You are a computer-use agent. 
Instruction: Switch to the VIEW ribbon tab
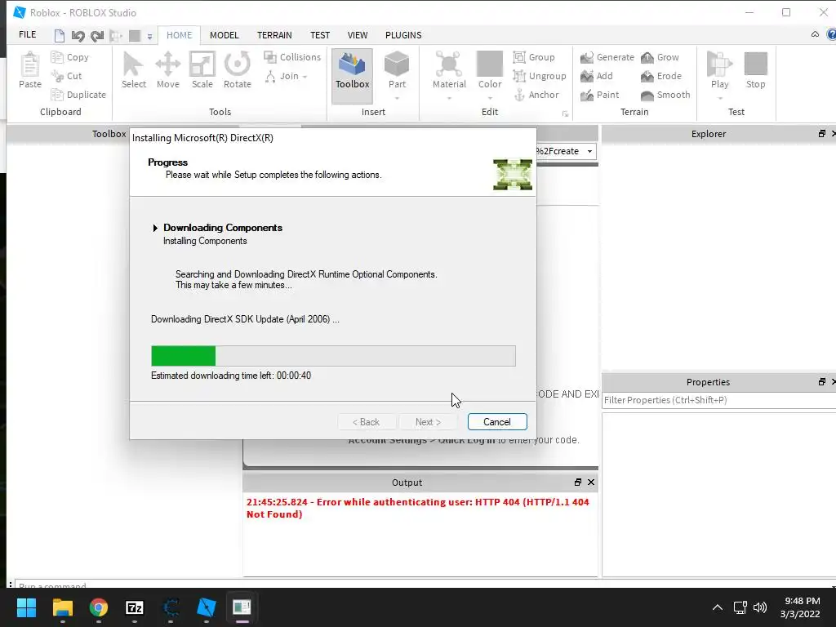click(x=358, y=35)
